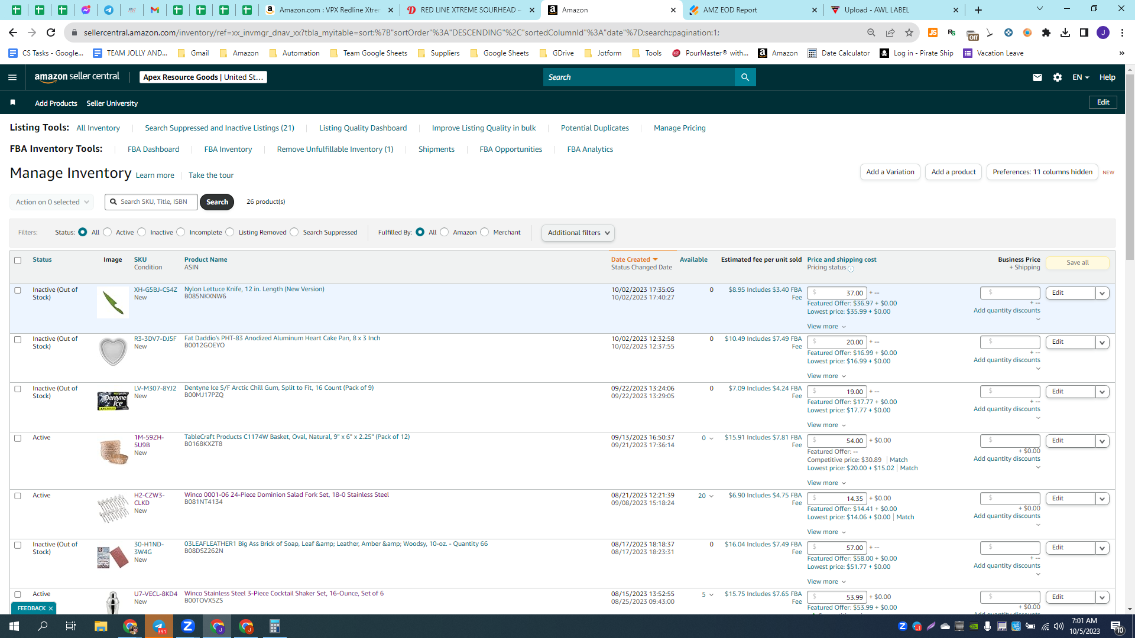Open the Chrome side panel icon
This screenshot has height=638, width=1135.
point(1084,32)
